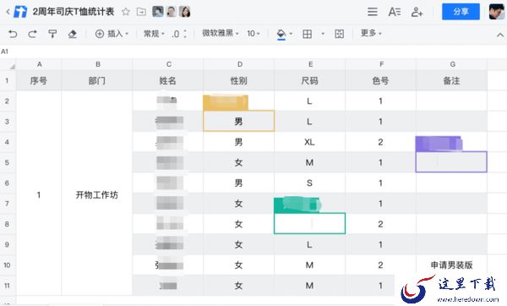Star the document as favorite
This screenshot has height=306, width=507.
click(x=126, y=13)
